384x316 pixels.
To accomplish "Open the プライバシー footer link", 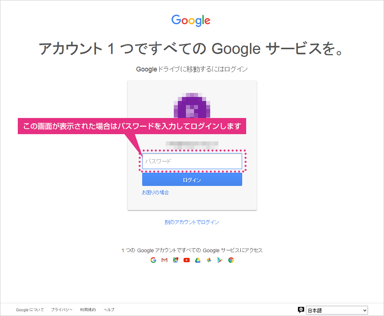I will tap(62, 310).
